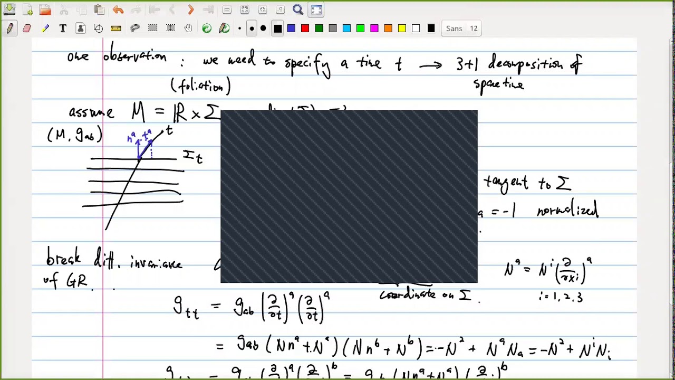The height and width of the screenshot is (380, 675).
Task: Pick the light green pen color
Action: 360,28
